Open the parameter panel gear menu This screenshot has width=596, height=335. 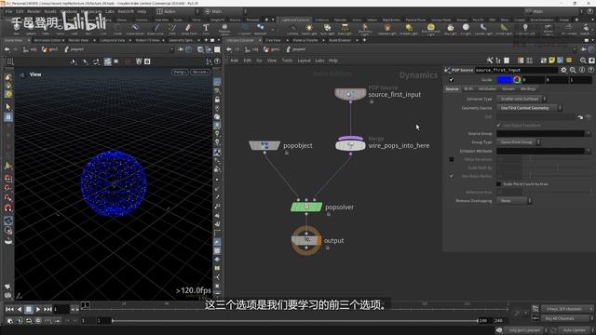pyautogui.click(x=563, y=70)
